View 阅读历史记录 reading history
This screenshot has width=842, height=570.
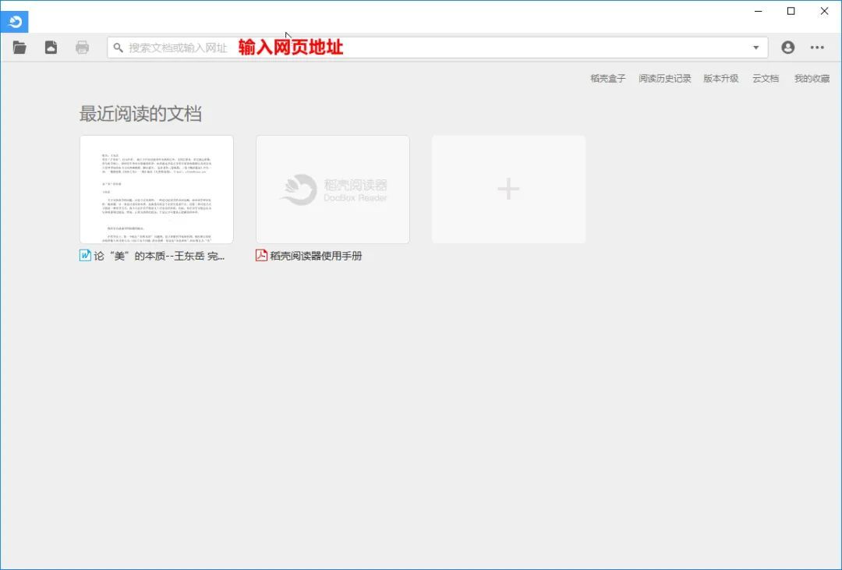coord(664,78)
